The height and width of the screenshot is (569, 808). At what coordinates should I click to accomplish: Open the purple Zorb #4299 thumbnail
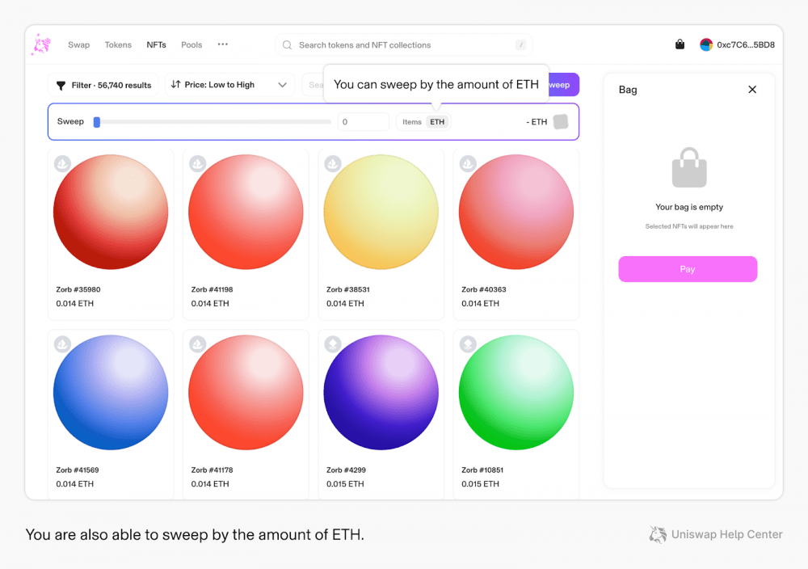[381, 392]
